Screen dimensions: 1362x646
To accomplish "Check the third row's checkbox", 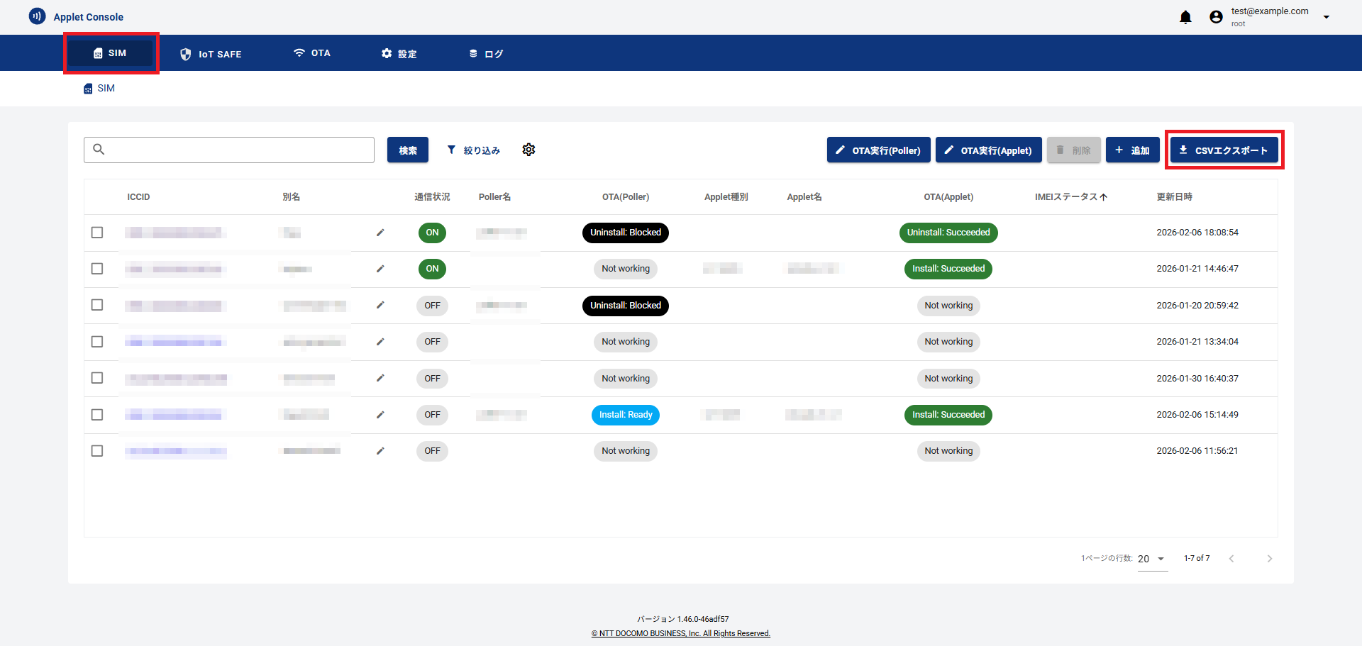I will coord(97,305).
